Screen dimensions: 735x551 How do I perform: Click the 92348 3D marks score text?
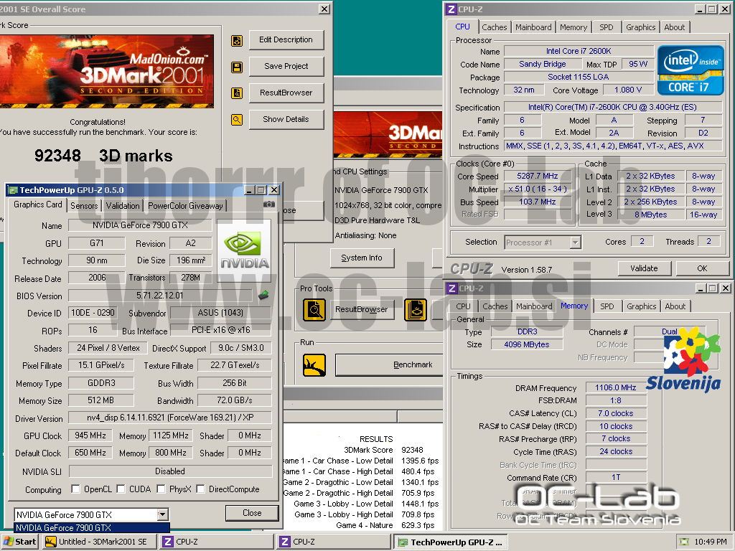[x=103, y=156]
